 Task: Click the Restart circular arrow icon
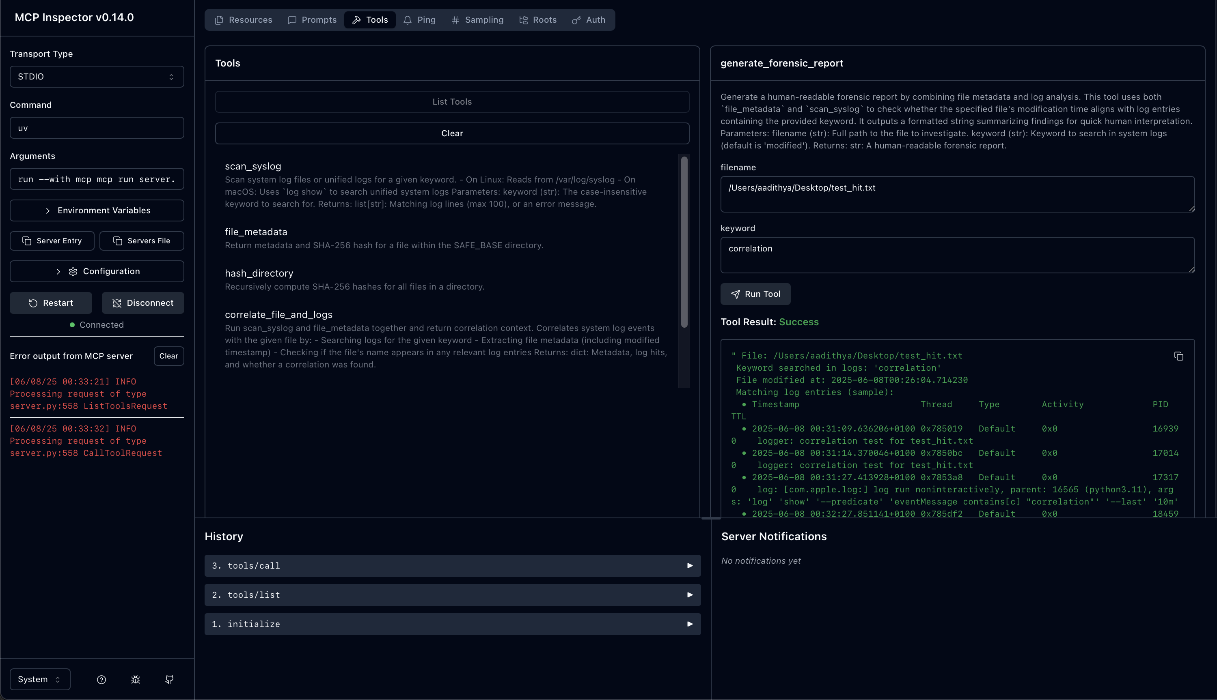pyautogui.click(x=33, y=303)
